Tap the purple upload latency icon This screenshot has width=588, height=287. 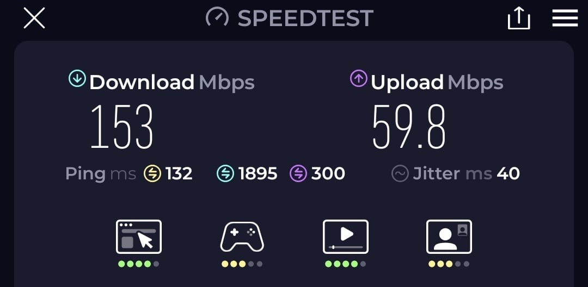298,173
